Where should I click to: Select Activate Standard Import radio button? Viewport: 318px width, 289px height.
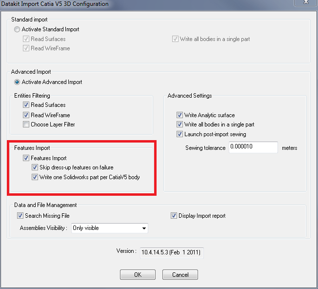[18, 29]
